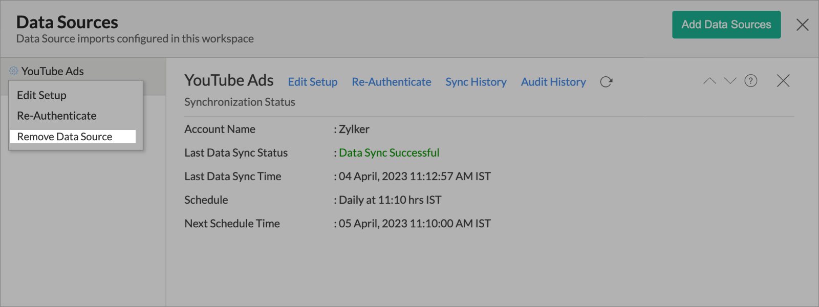
Task: Click the Add Data Sources button
Action: tap(726, 25)
